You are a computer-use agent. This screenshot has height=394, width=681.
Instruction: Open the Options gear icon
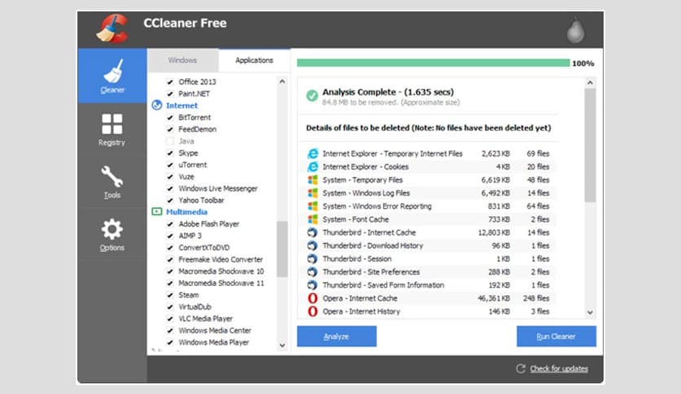click(112, 229)
